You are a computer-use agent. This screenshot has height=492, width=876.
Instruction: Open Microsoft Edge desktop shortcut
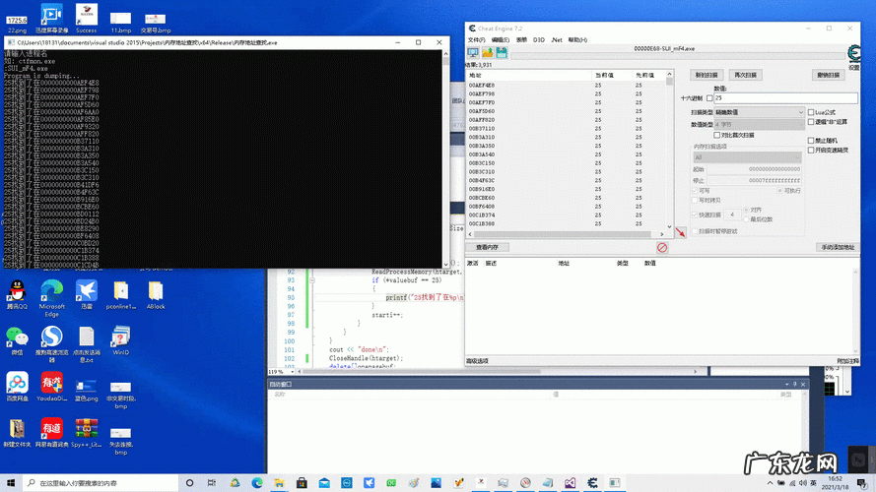tap(51, 292)
